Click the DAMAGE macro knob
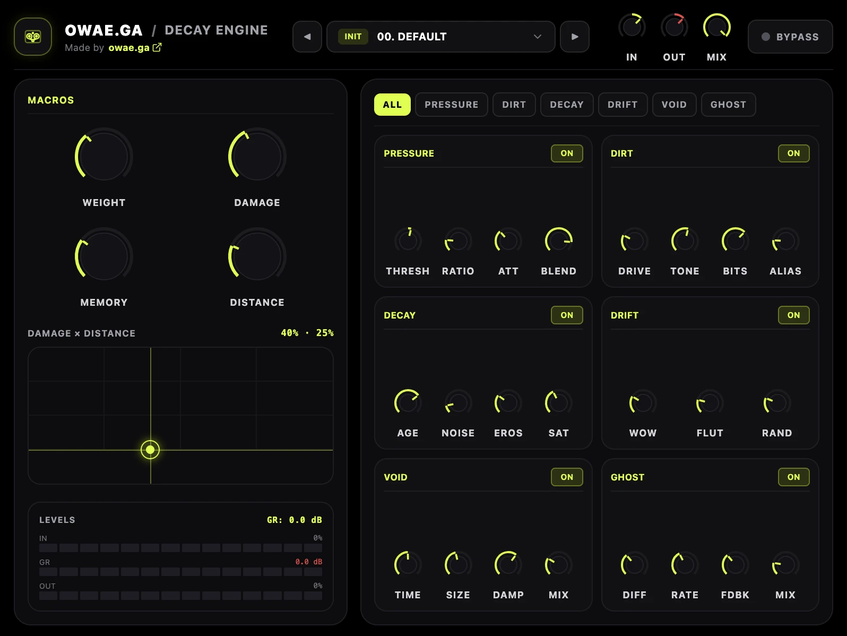This screenshot has width=847, height=636. (x=257, y=157)
